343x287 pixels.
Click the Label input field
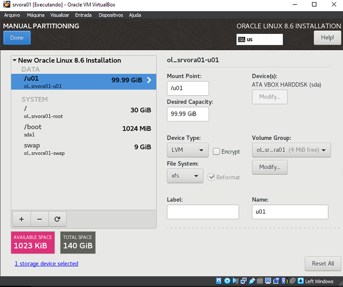tap(203, 212)
